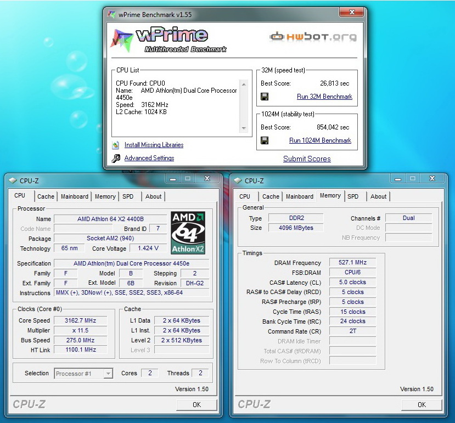Image resolution: width=455 pixels, height=423 pixels.
Task: Click memory Type value DDR2
Action: click(296, 218)
